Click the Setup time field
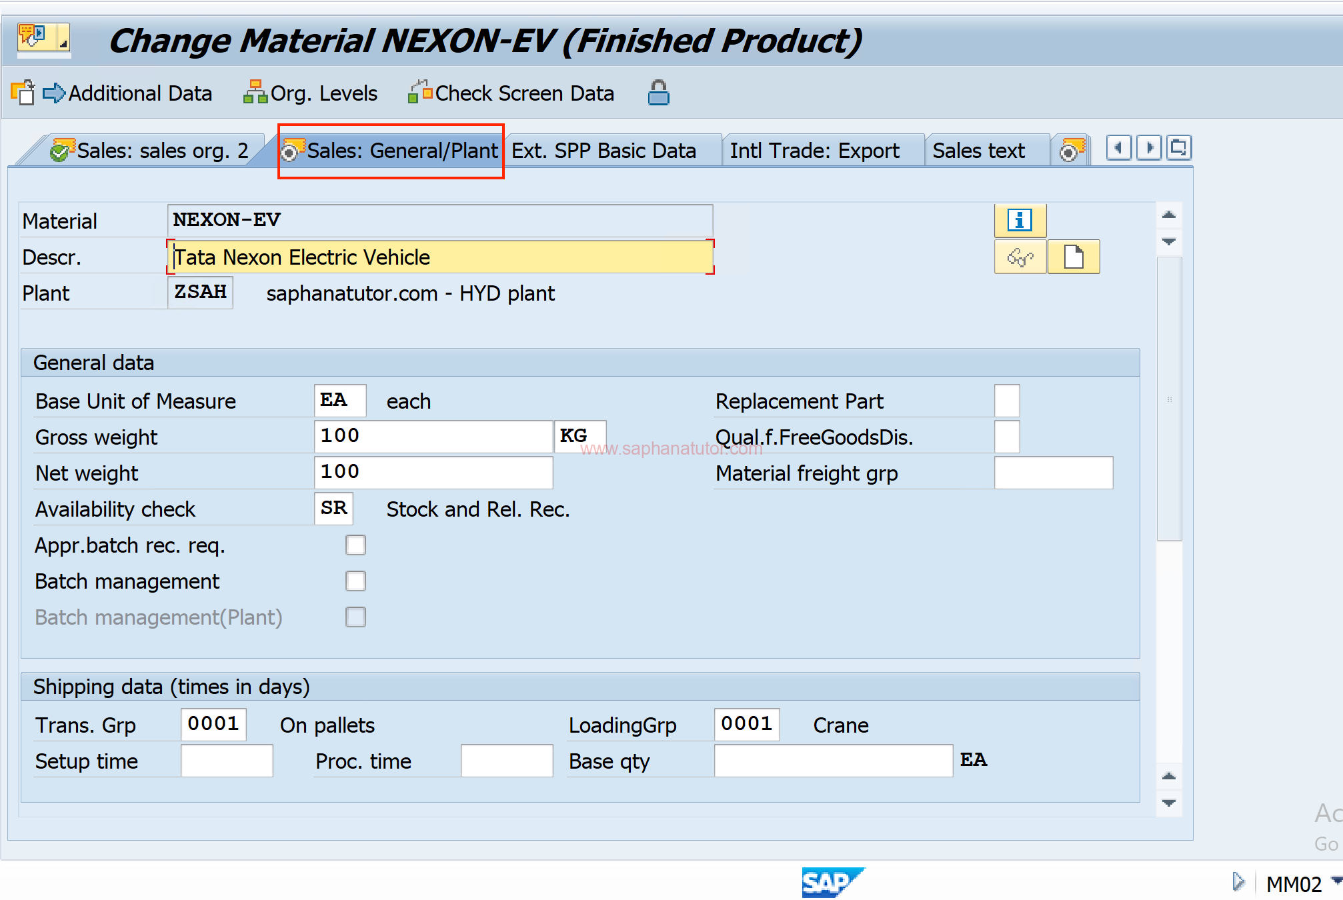The image size is (1343, 900). (227, 761)
